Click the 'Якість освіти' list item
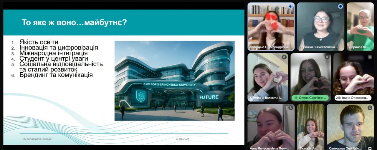This screenshot has height=150, width=377. pyautogui.click(x=39, y=42)
